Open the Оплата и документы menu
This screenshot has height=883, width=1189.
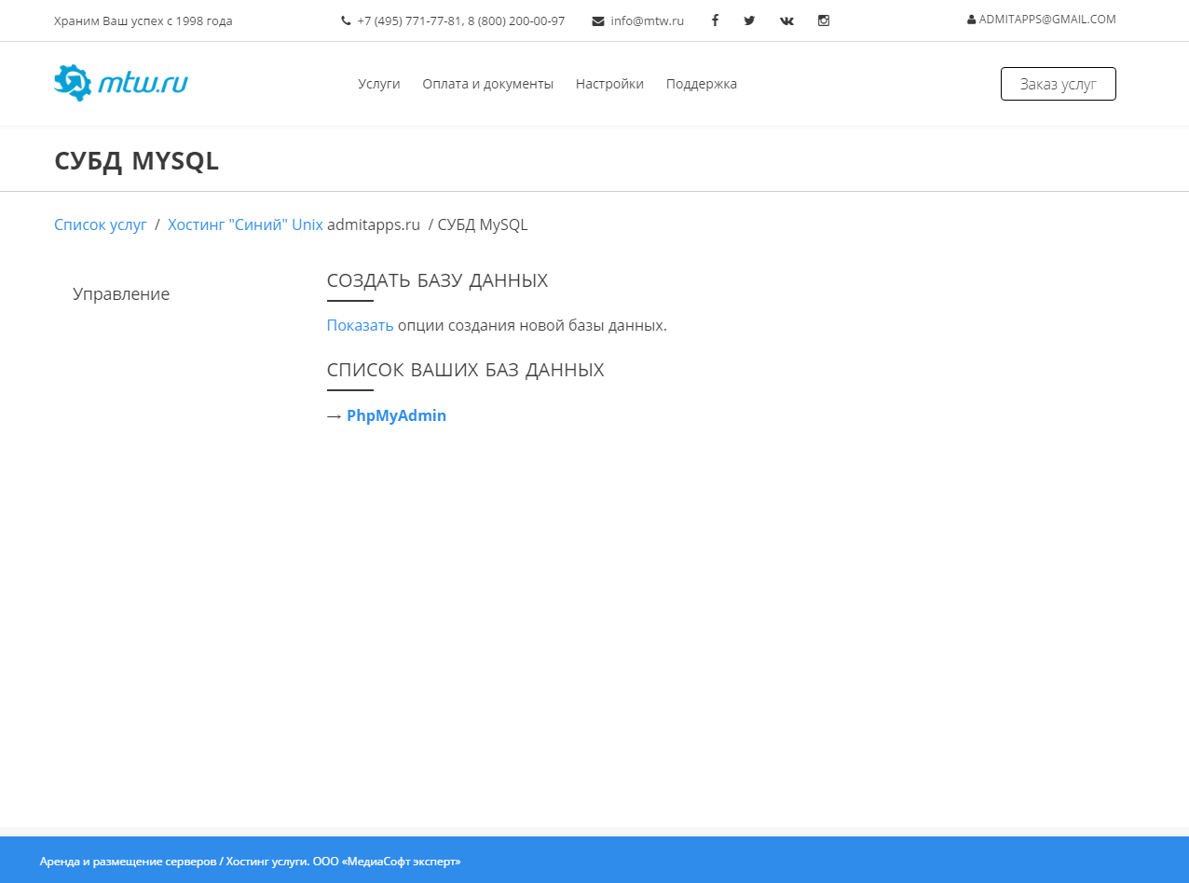click(x=487, y=84)
